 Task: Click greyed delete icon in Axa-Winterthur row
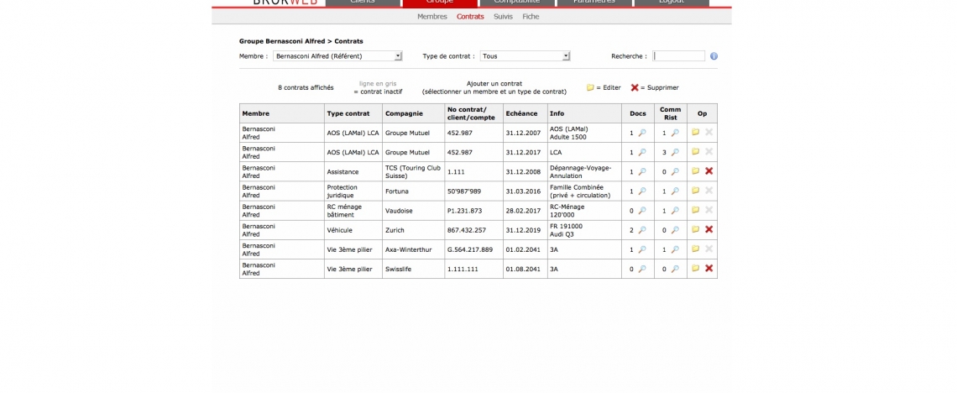coord(709,249)
